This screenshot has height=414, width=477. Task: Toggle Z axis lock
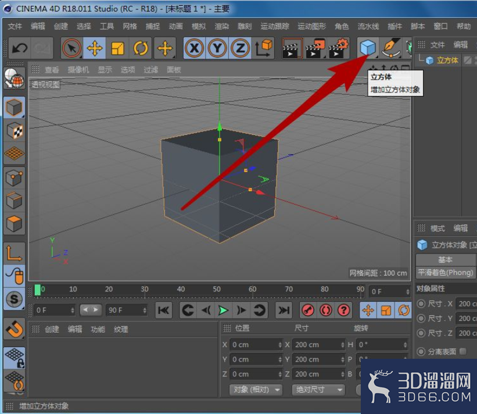(240, 48)
